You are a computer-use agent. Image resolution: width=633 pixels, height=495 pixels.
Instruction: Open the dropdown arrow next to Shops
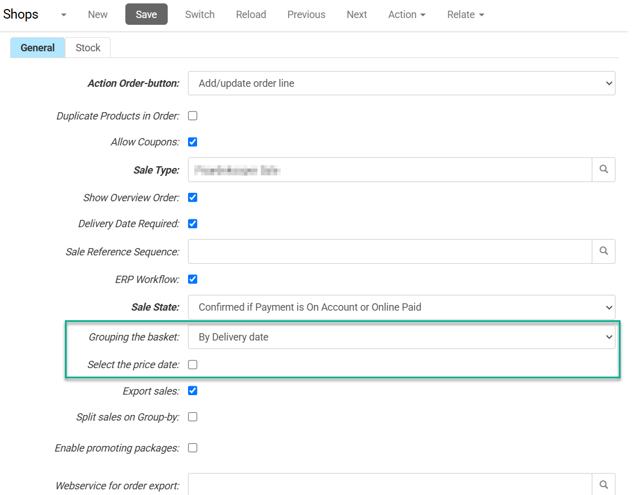63,15
